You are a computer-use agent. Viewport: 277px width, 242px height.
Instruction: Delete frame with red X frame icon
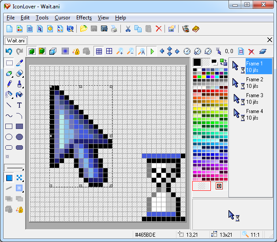coord(251,52)
